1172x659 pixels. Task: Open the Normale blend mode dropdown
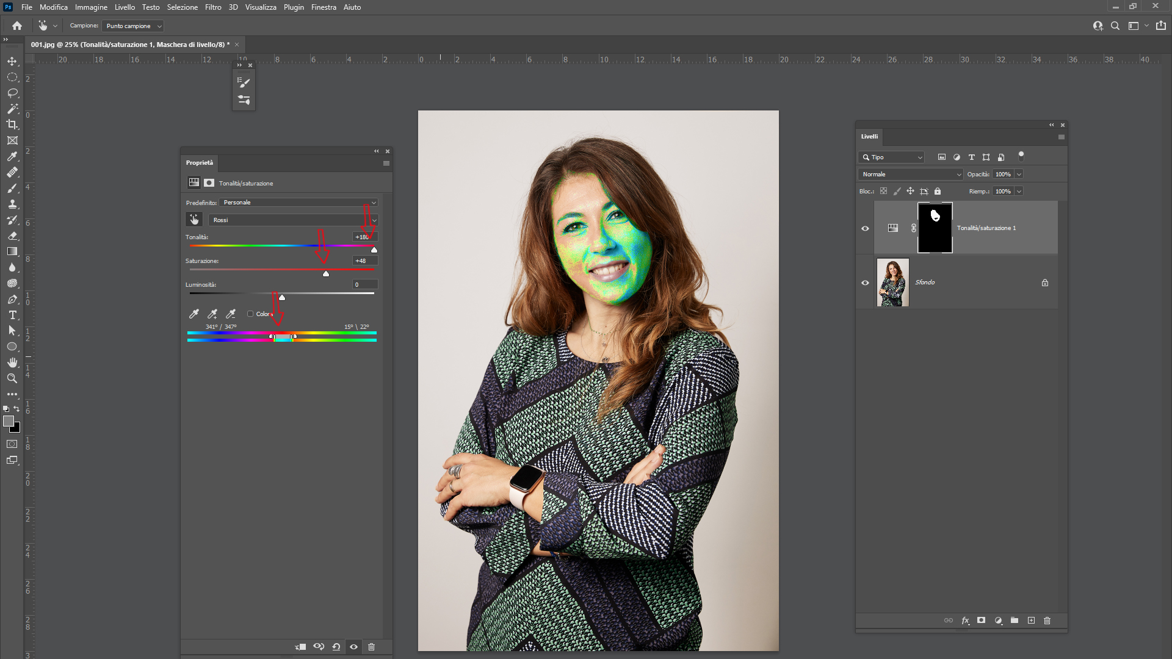(910, 175)
